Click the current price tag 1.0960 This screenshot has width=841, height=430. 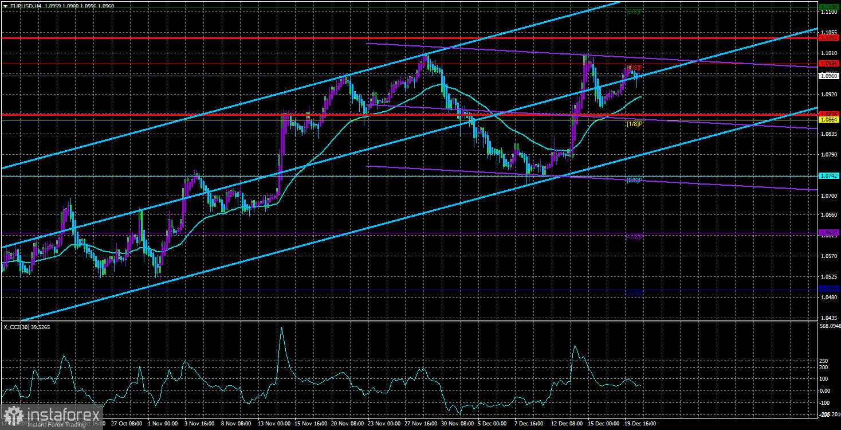830,75
